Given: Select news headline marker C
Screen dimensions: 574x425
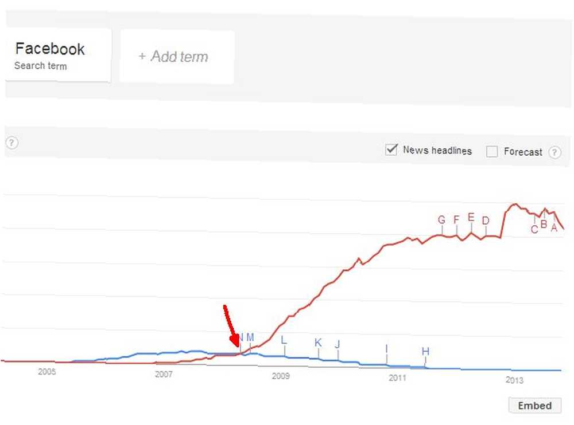Looking at the screenshot, I should (534, 229).
